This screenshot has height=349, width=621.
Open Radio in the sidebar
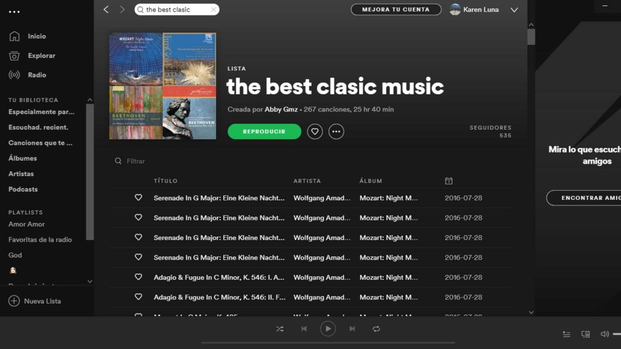(37, 75)
